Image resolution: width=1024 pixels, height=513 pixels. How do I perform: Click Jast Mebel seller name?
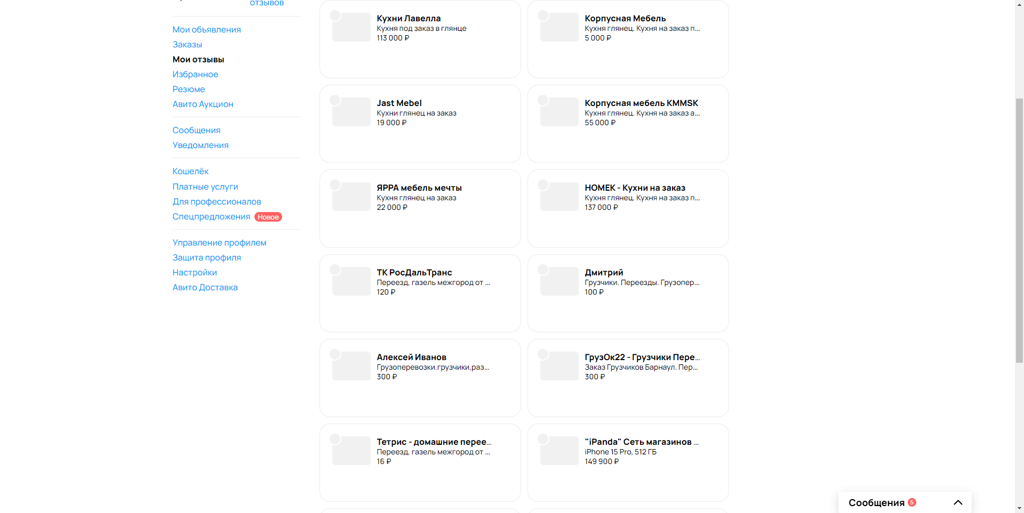click(x=399, y=103)
